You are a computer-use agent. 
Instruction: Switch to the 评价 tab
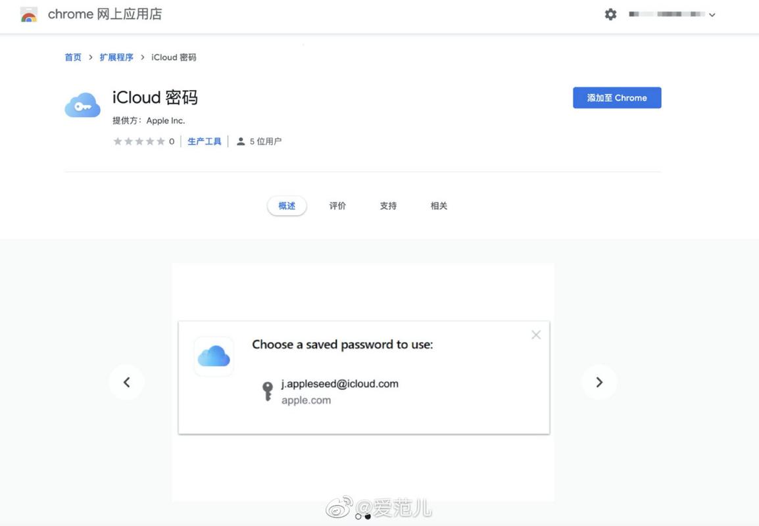[x=337, y=206]
